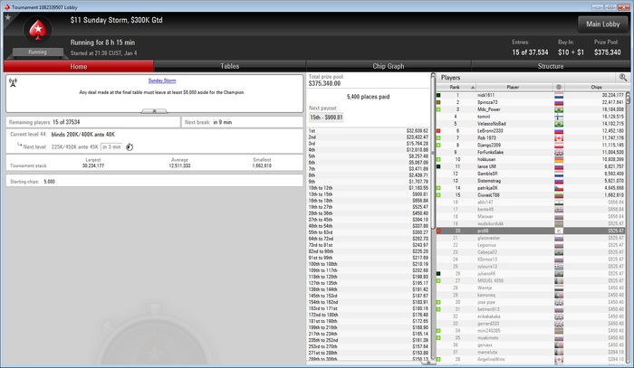Open the Structure tab
Viewport: 634px width, 368px height.
551,66
